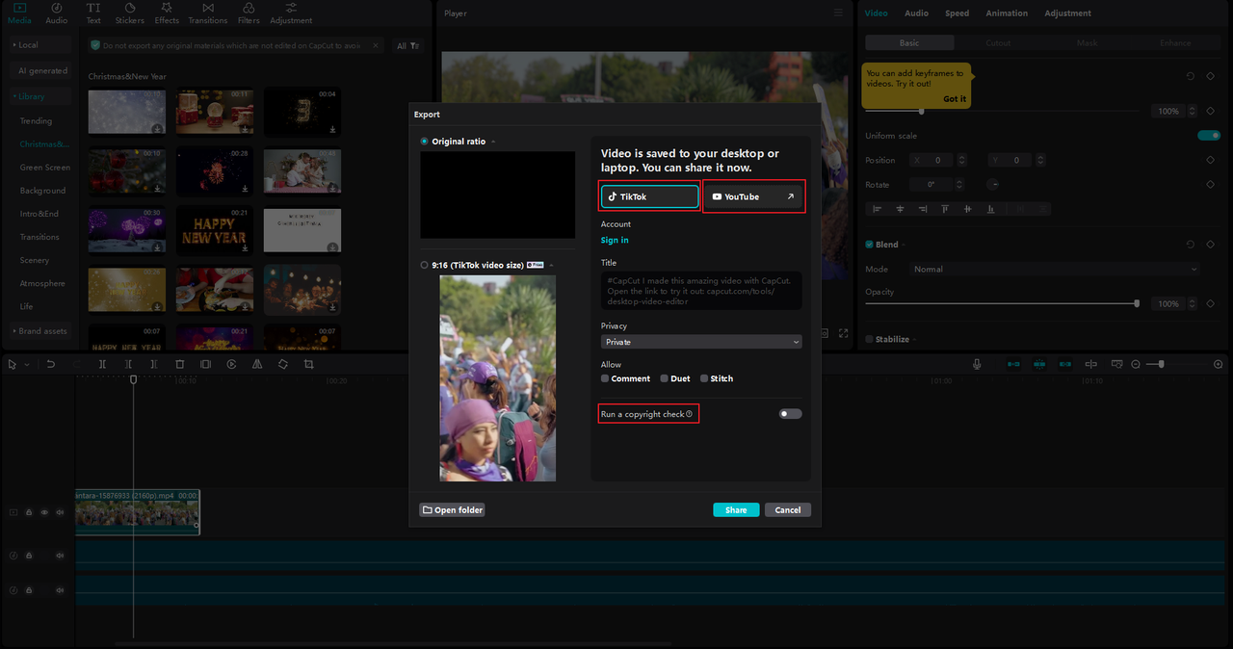Check the Comment checkbox
This screenshot has width=1233, height=649.
[x=605, y=378]
